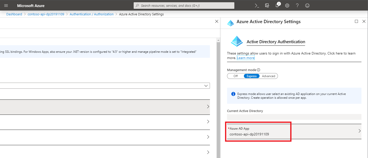Open the portal hamburger menu
Image resolution: width=368 pixels, height=158 pixels.
tap(6, 5)
